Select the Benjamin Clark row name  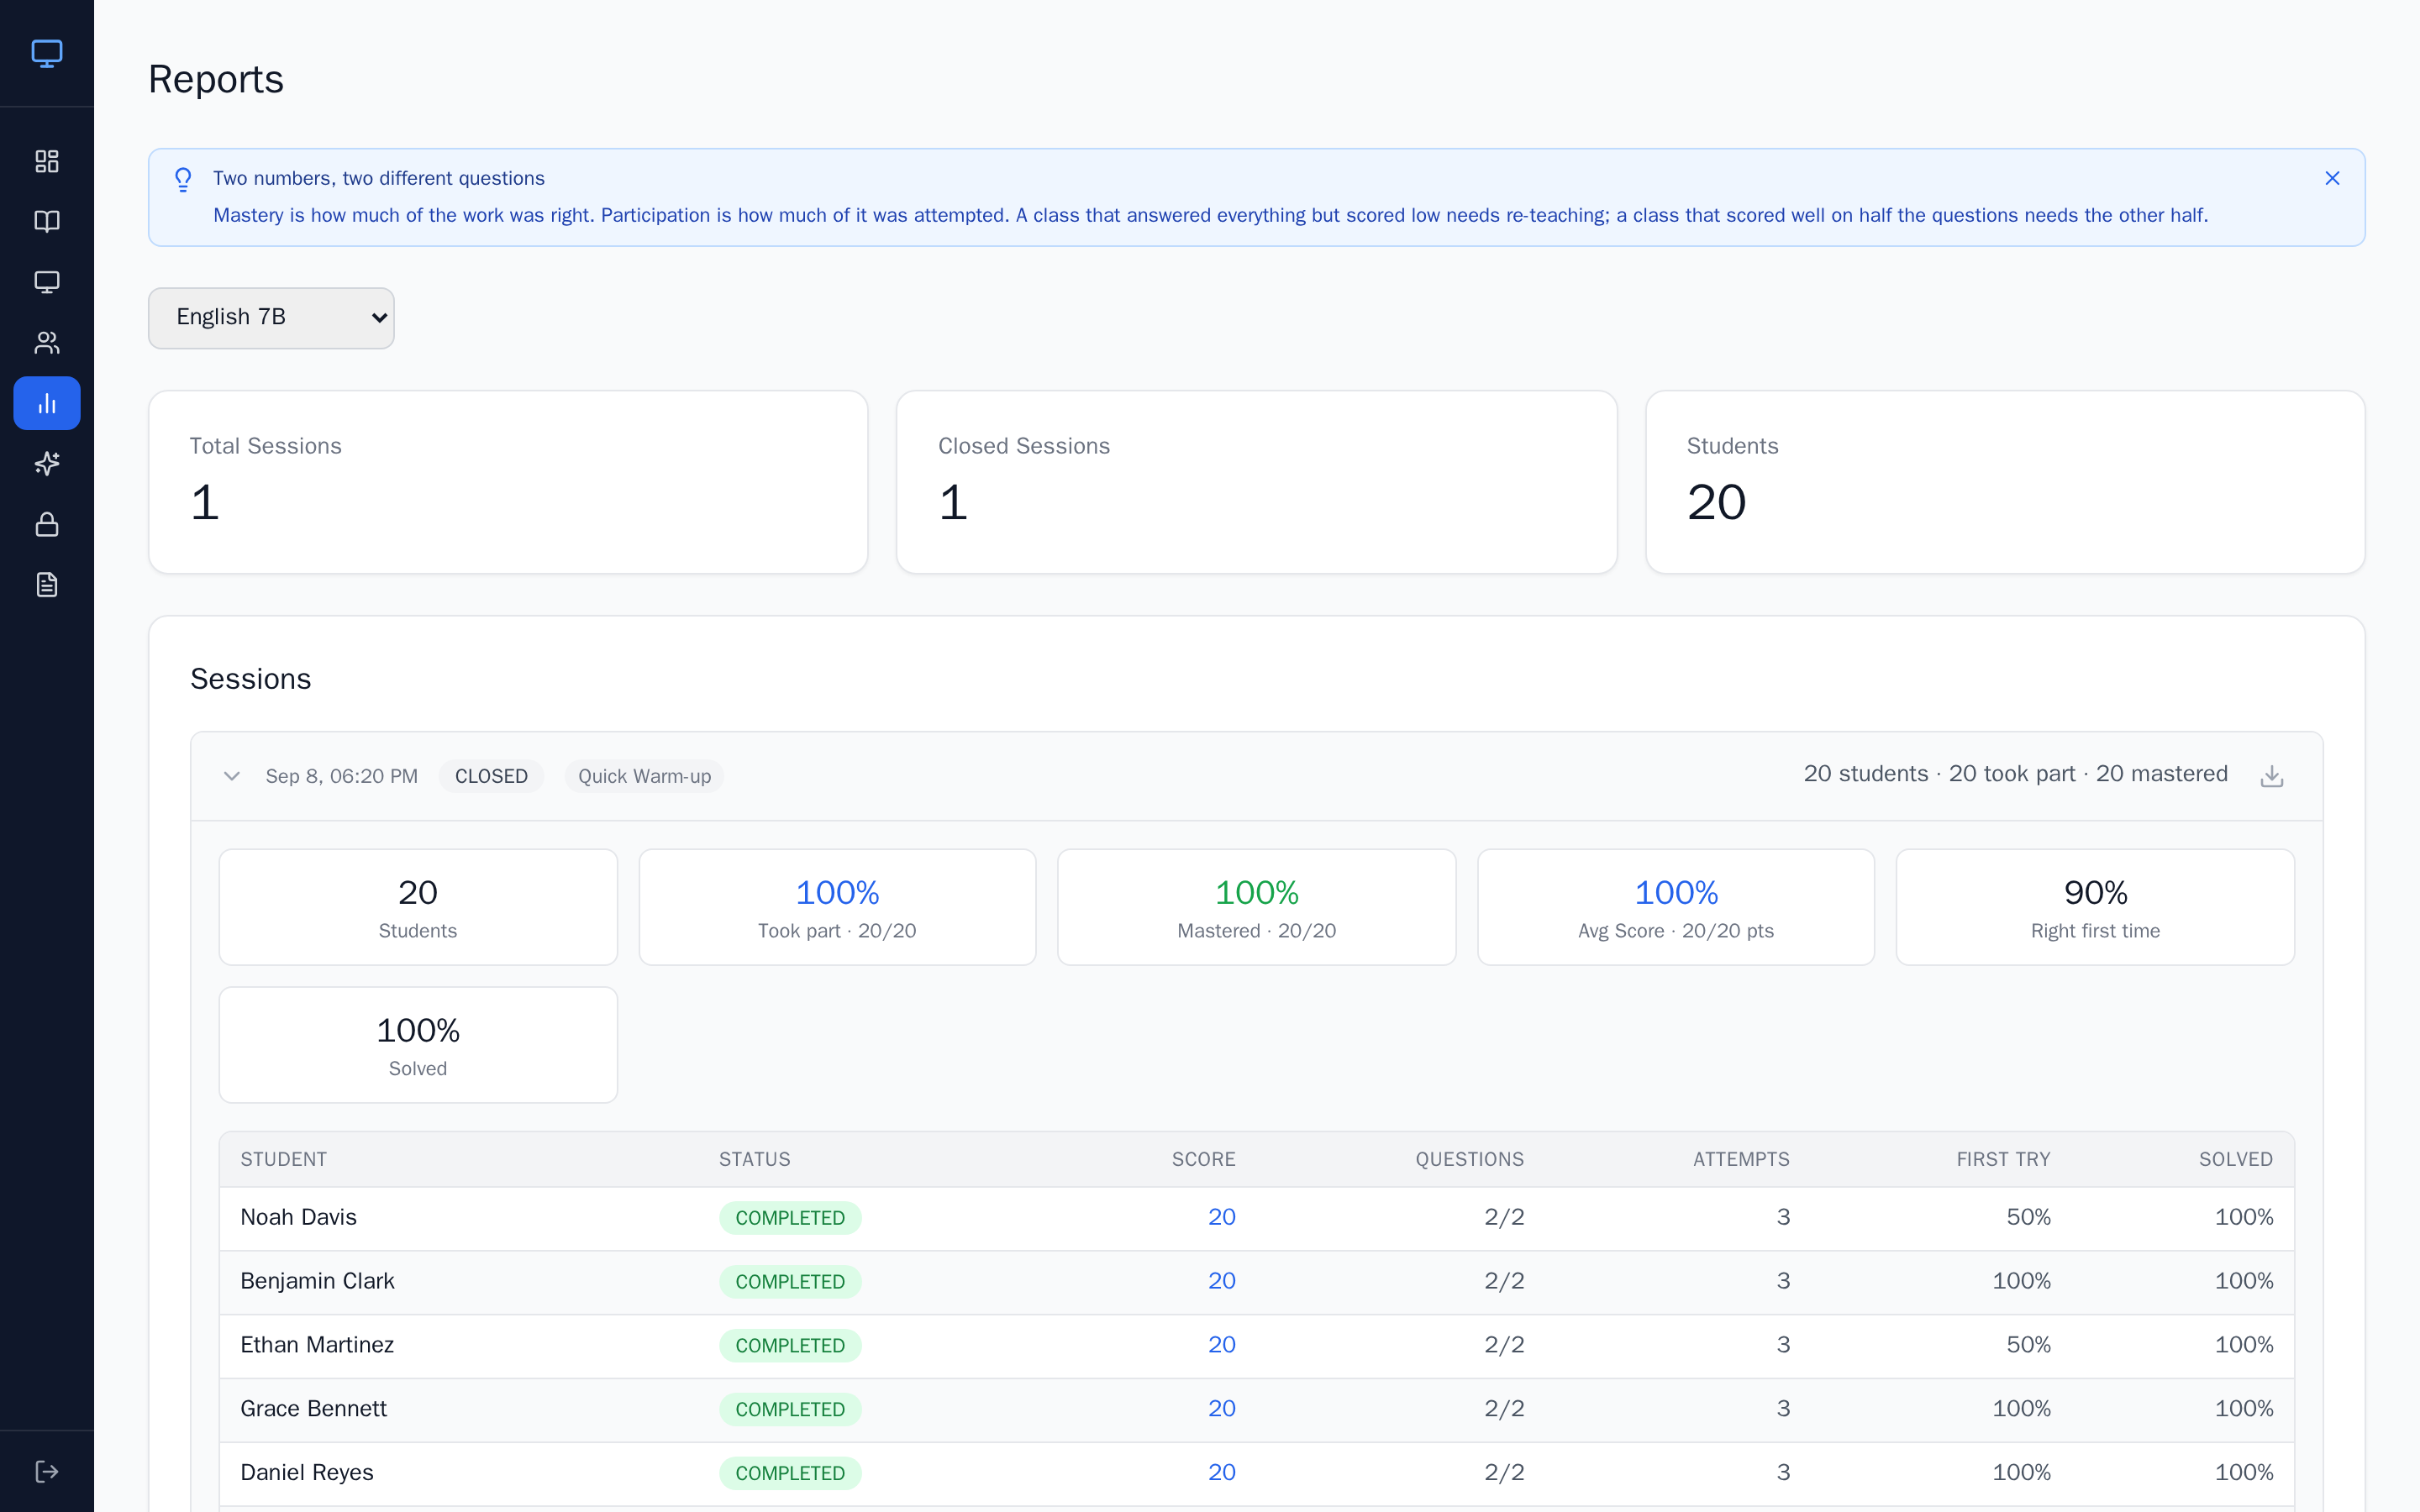click(318, 1281)
